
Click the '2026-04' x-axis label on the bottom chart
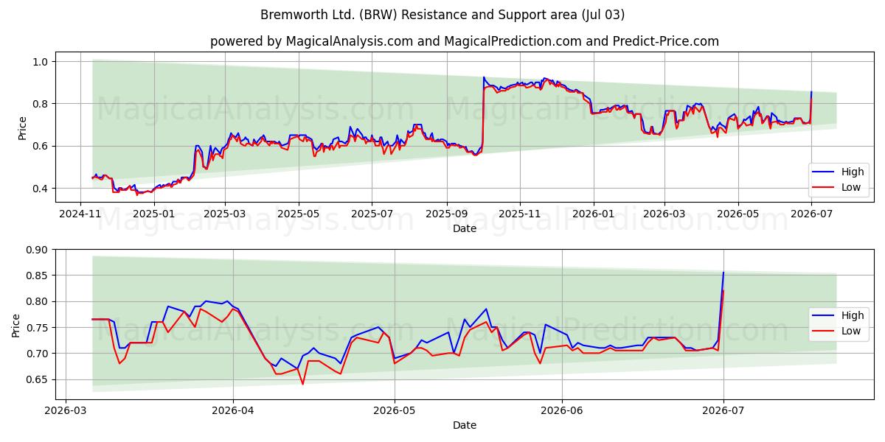233,411
